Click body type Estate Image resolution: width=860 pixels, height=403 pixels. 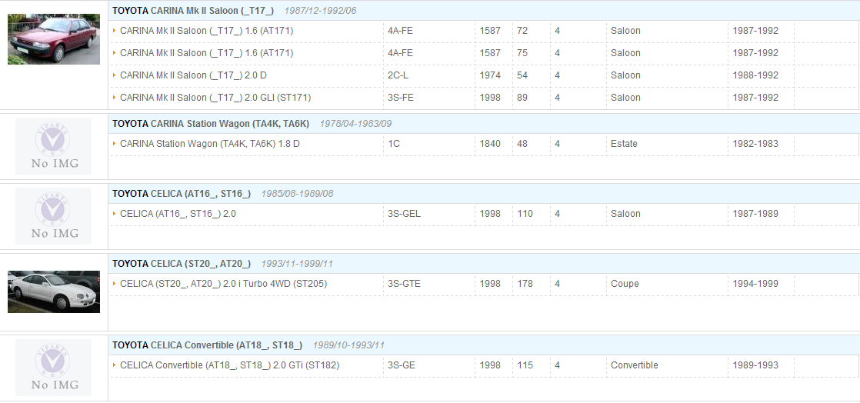tap(624, 144)
